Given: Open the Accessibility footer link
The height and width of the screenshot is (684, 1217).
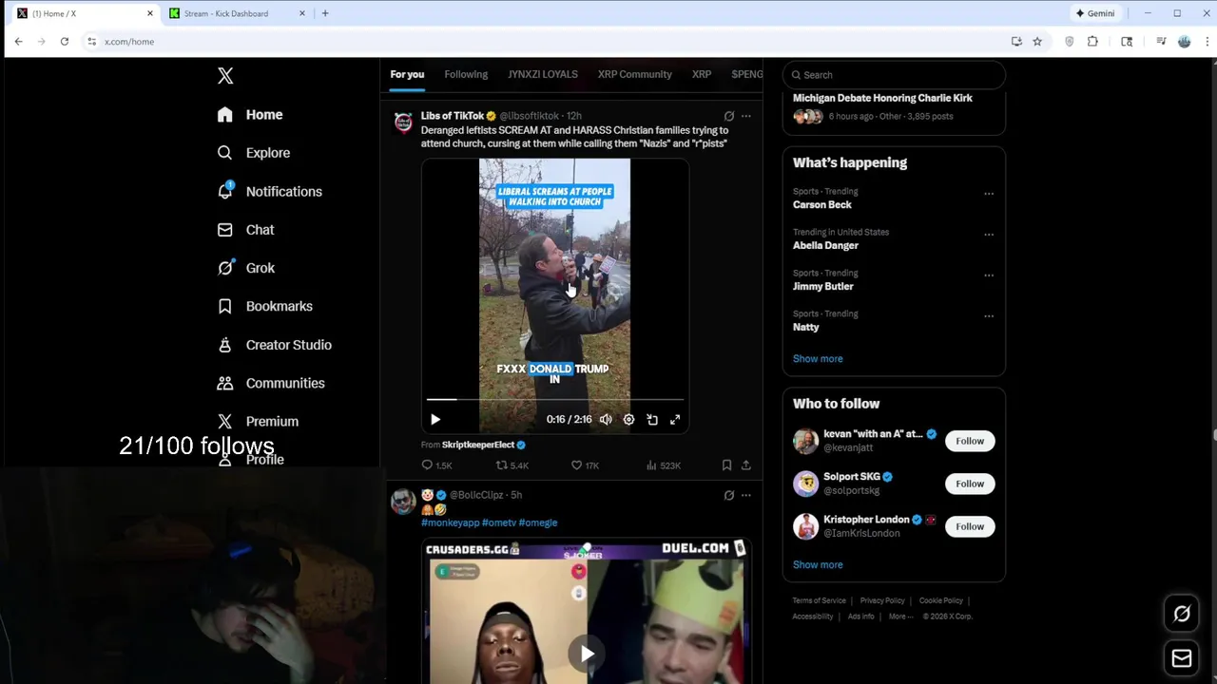Looking at the screenshot, I should coord(813,617).
